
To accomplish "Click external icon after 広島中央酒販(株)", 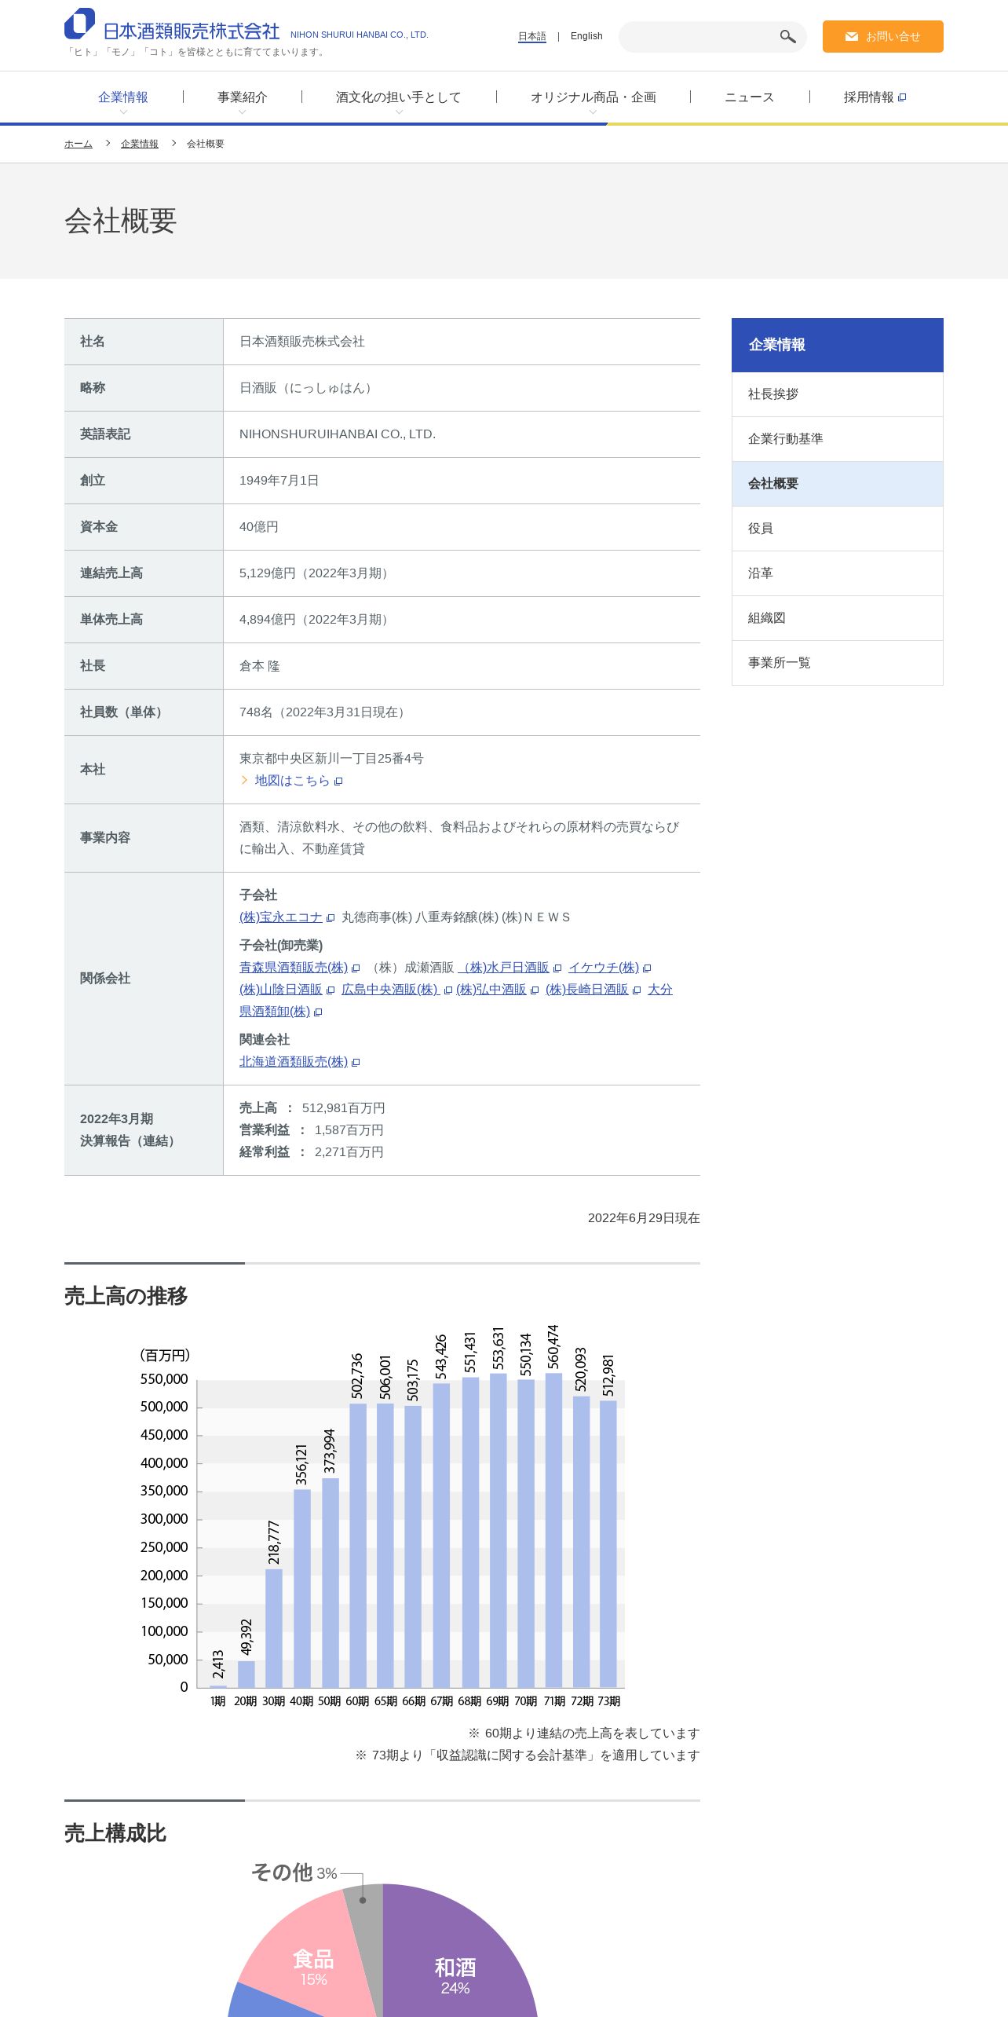I will point(448,990).
